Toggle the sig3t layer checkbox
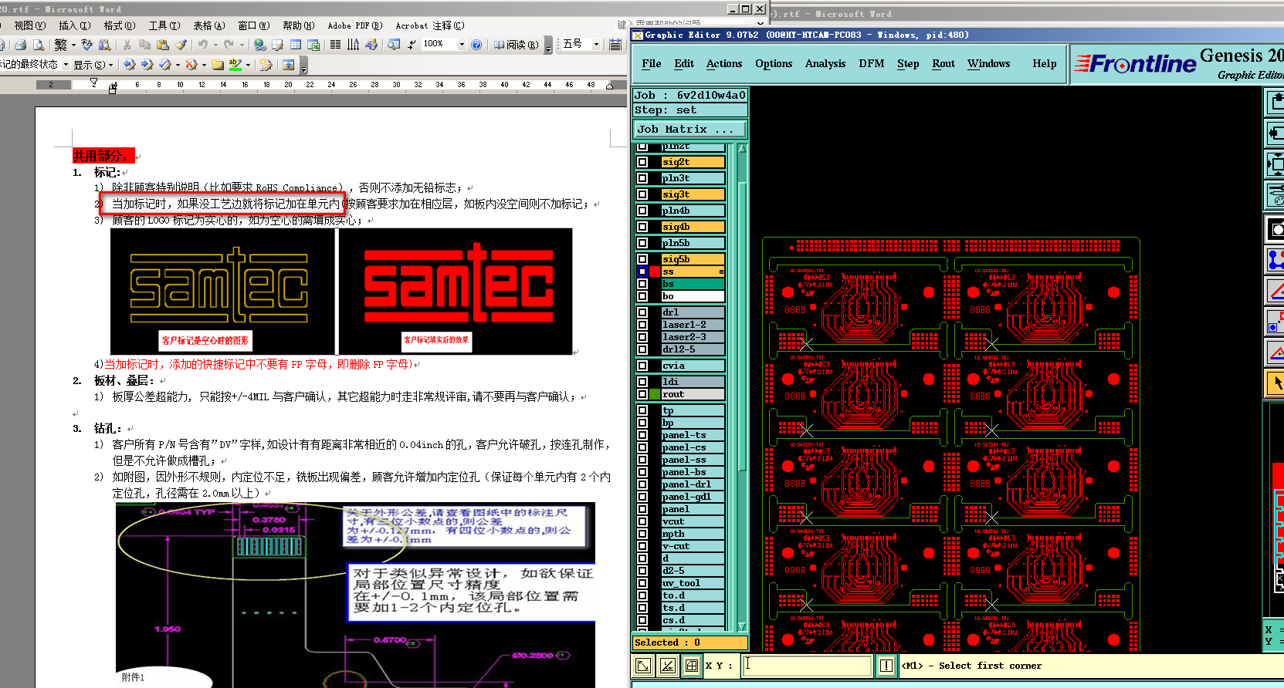 (x=642, y=194)
